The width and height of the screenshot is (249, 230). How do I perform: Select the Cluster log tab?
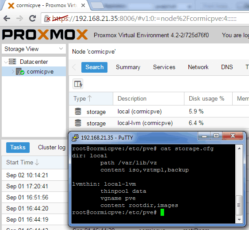(x=52, y=148)
